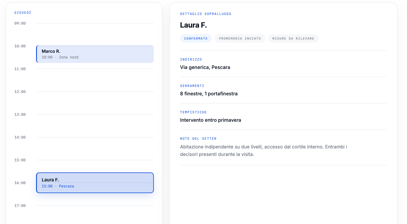Click the Promemoria inviato badge
The height and width of the screenshot is (224, 407).
(240, 38)
